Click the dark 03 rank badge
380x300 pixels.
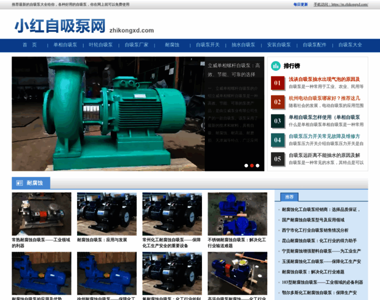277,121
